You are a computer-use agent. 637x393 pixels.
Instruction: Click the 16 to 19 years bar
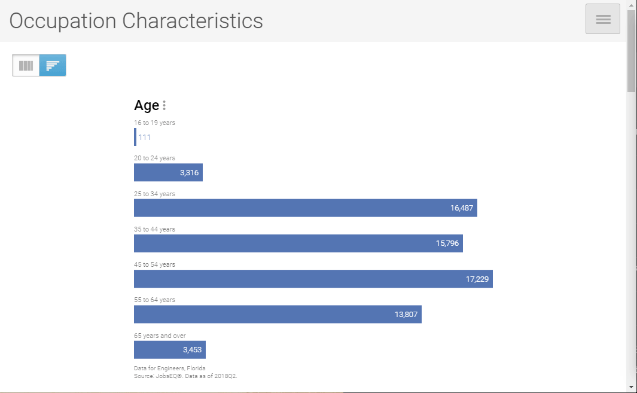(x=135, y=137)
